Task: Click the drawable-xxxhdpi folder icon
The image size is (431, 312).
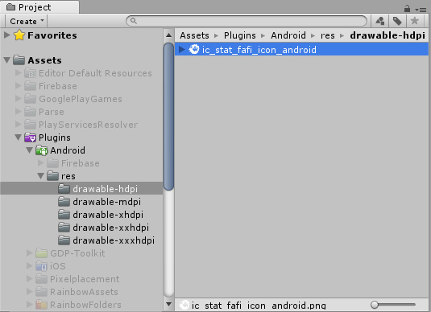Action: (64, 240)
